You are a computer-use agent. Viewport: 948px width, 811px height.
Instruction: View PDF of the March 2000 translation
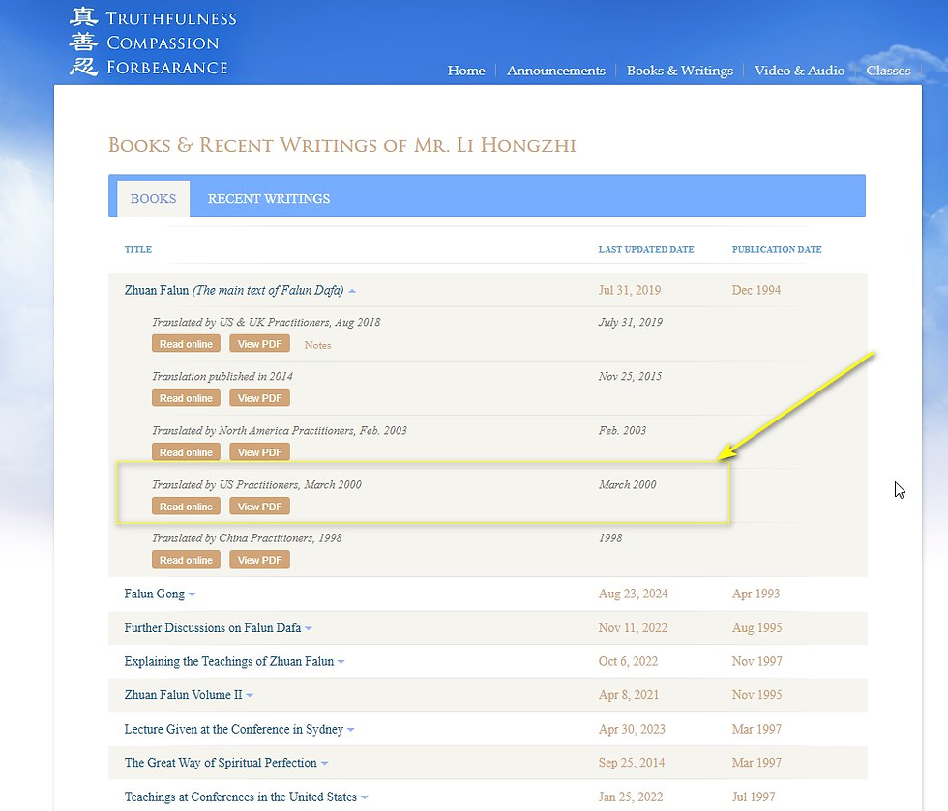click(260, 507)
